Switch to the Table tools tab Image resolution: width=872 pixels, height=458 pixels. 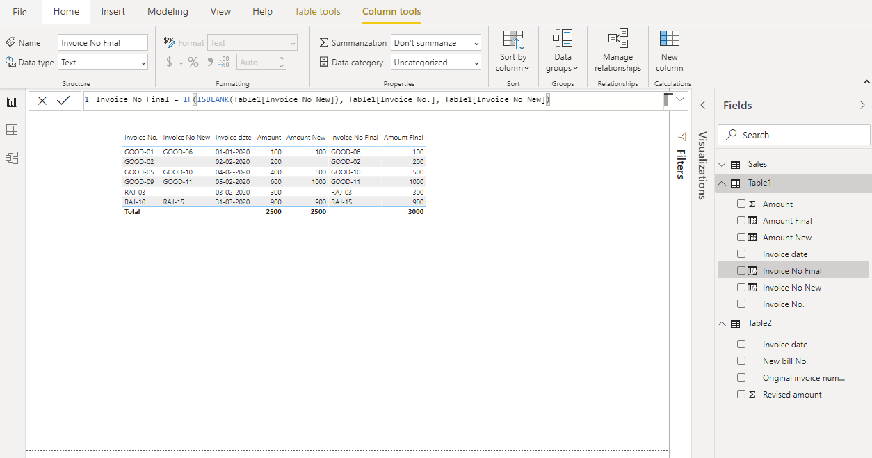pos(318,12)
